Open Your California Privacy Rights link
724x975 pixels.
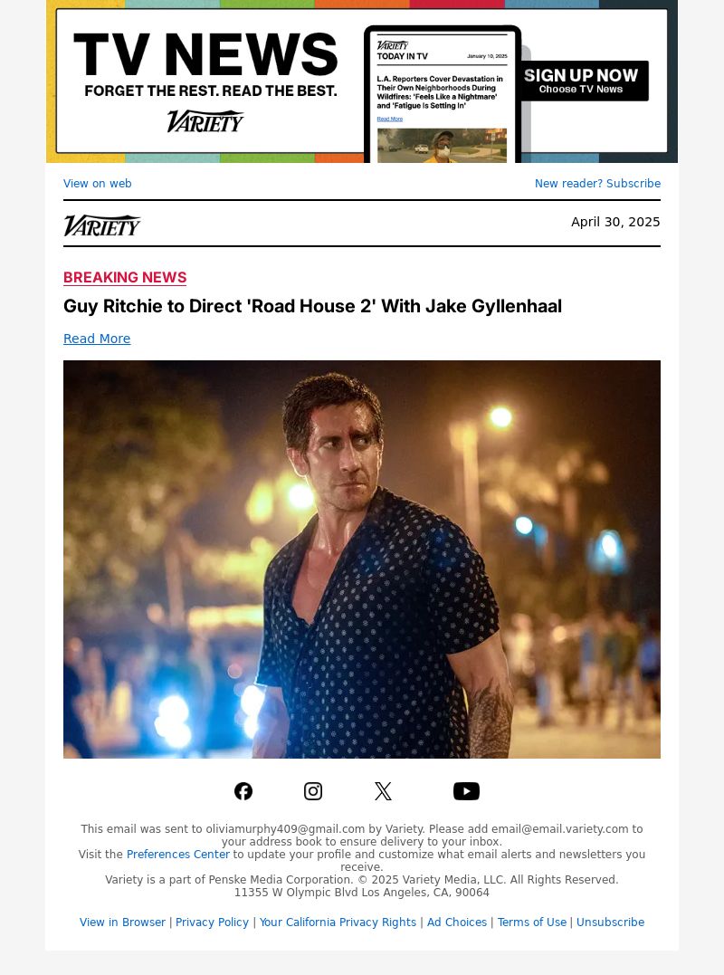pyautogui.click(x=338, y=922)
